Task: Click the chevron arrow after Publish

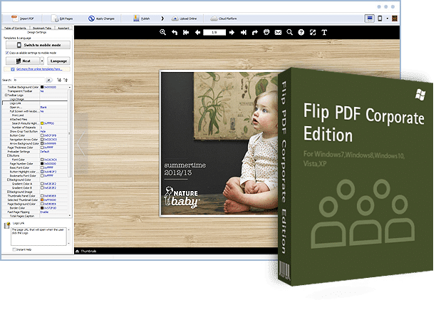Action: click(162, 19)
